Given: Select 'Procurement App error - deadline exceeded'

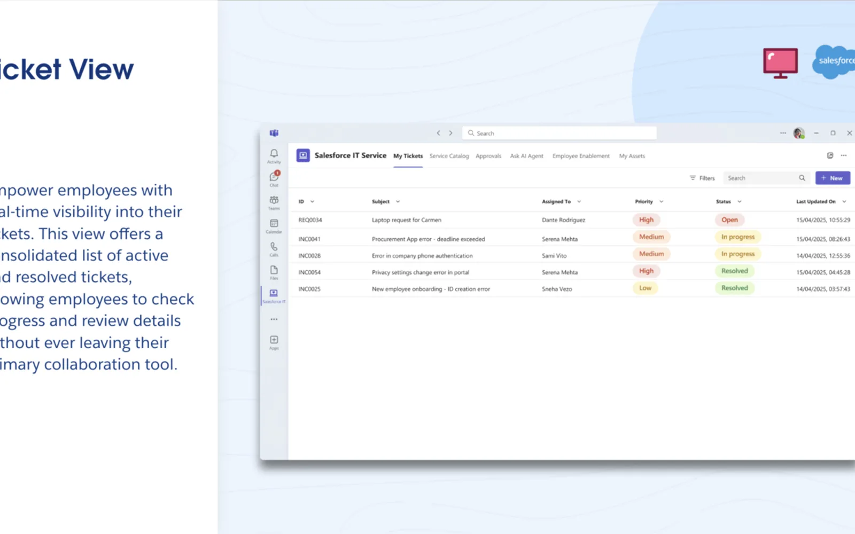Looking at the screenshot, I should (429, 239).
